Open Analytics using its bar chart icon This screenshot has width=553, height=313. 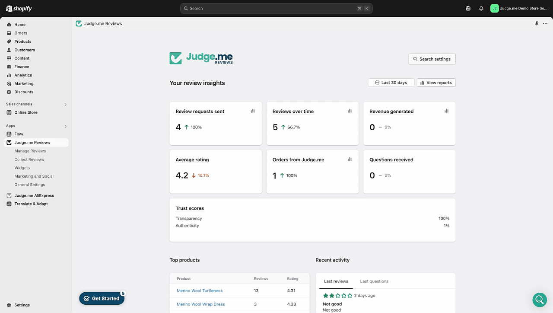point(9,75)
